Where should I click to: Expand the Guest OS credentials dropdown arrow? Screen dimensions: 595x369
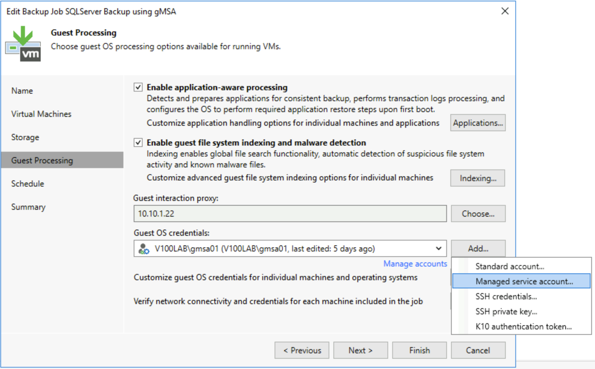click(x=438, y=249)
